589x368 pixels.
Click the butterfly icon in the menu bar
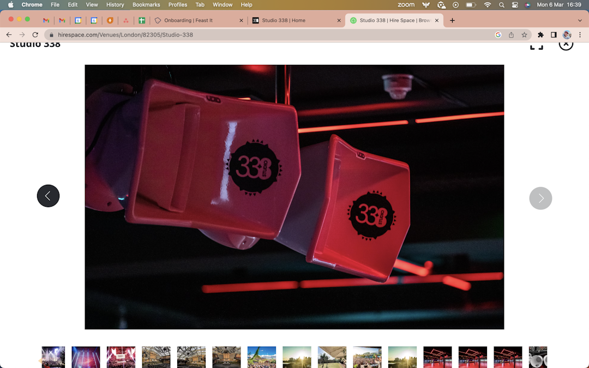click(x=425, y=4)
